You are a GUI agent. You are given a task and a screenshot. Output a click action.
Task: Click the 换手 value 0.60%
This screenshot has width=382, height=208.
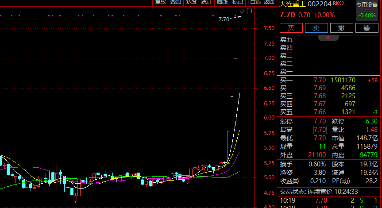pyautogui.click(x=317, y=164)
